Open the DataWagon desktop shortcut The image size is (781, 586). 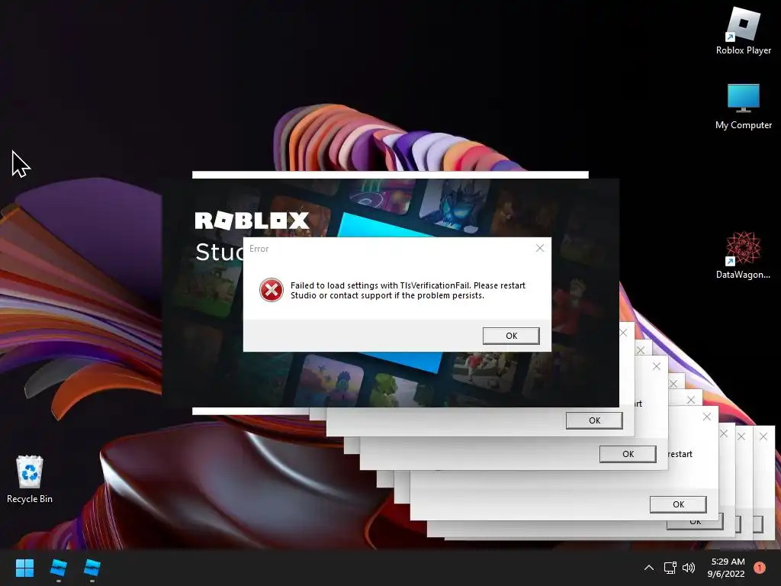pos(743,255)
